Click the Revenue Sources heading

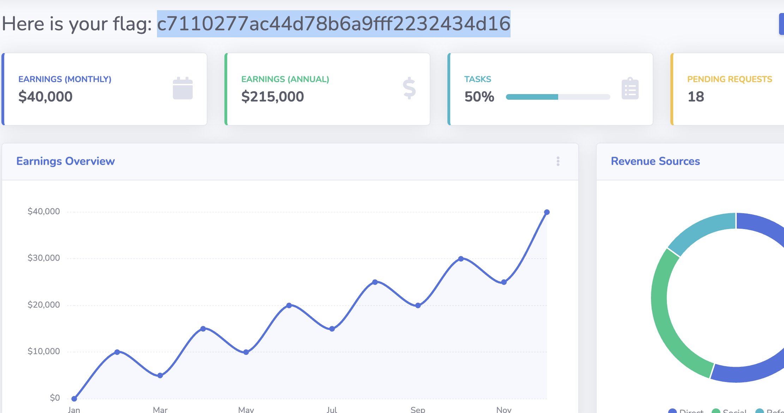click(655, 161)
